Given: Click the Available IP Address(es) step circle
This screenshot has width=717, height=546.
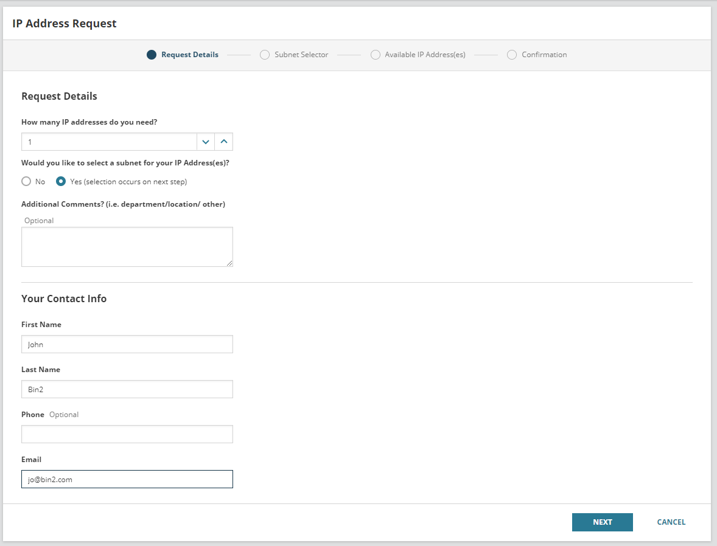Looking at the screenshot, I should tap(376, 55).
